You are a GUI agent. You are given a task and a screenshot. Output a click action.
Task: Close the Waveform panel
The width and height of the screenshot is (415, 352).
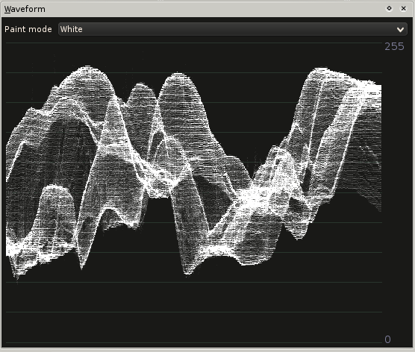coord(403,8)
